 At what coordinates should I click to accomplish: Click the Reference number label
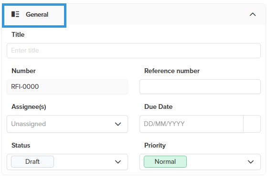(x=172, y=71)
